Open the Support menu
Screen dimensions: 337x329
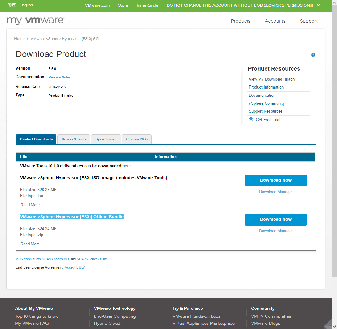pyautogui.click(x=308, y=21)
